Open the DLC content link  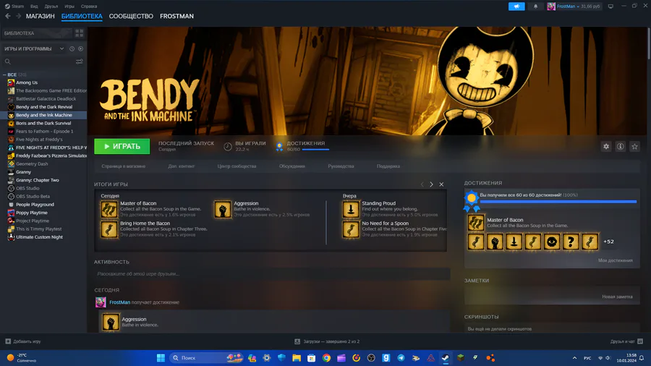point(181,166)
